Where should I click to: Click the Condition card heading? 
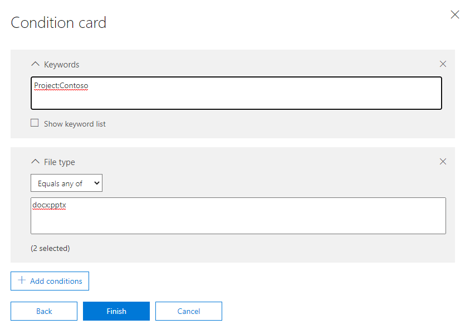(x=58, y=23)
